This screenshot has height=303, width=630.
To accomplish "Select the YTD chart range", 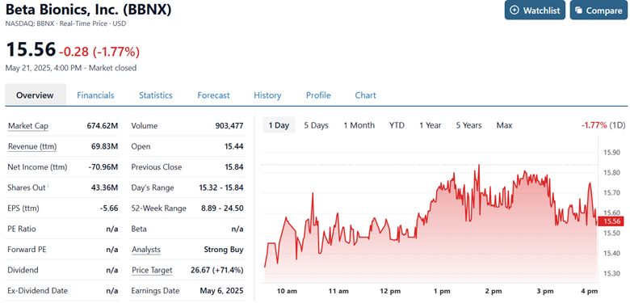I will click(x=397, y=125).
